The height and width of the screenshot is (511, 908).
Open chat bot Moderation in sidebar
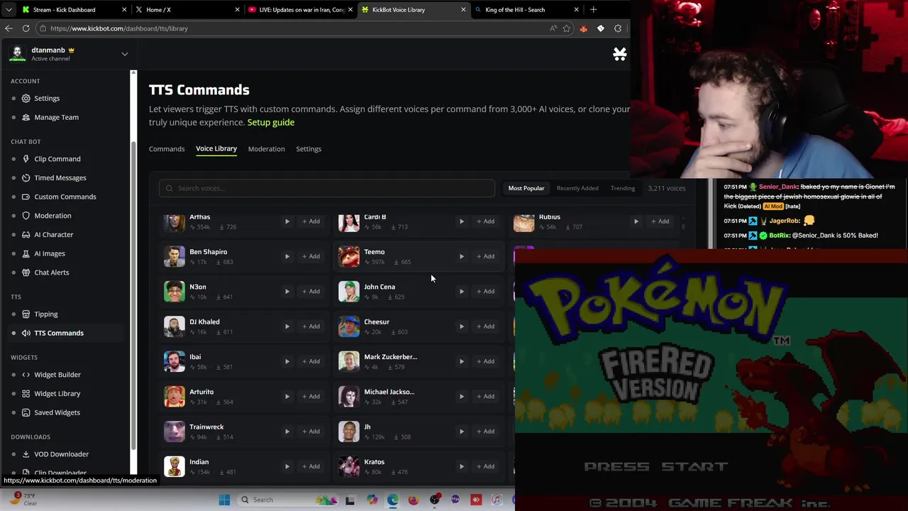52,216
